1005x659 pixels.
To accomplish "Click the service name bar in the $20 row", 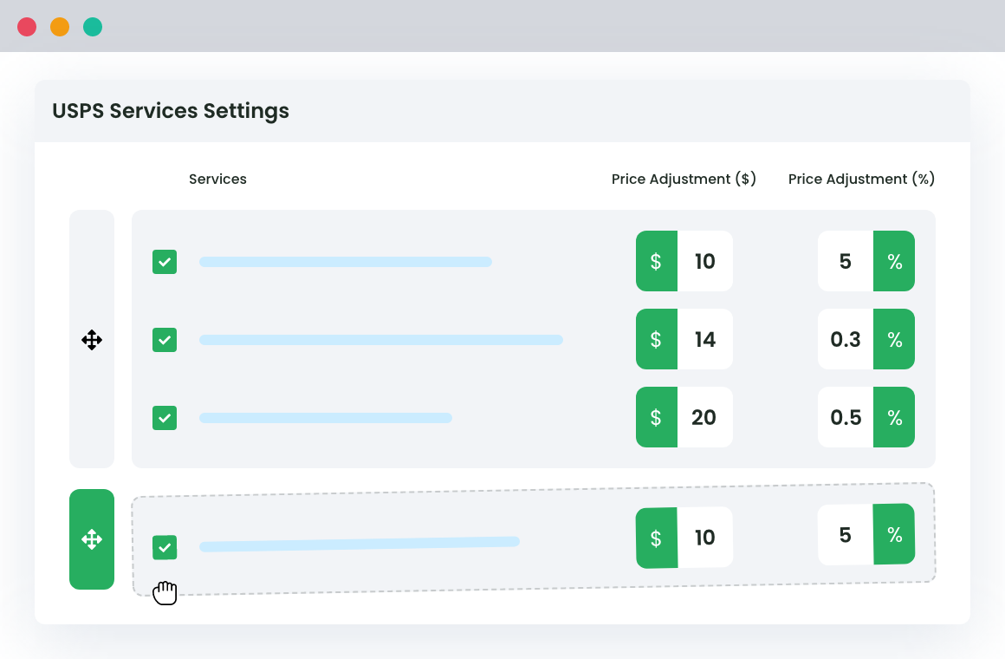I will pos(326,418).
